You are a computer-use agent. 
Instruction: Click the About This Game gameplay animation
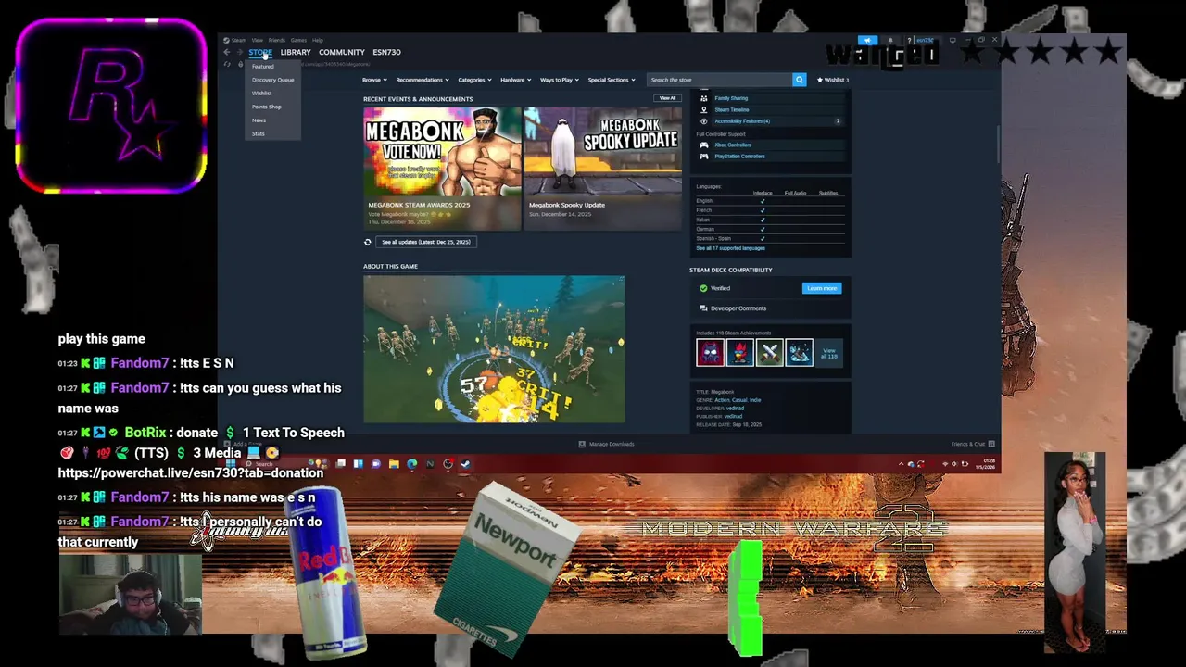tap(494, 349)
